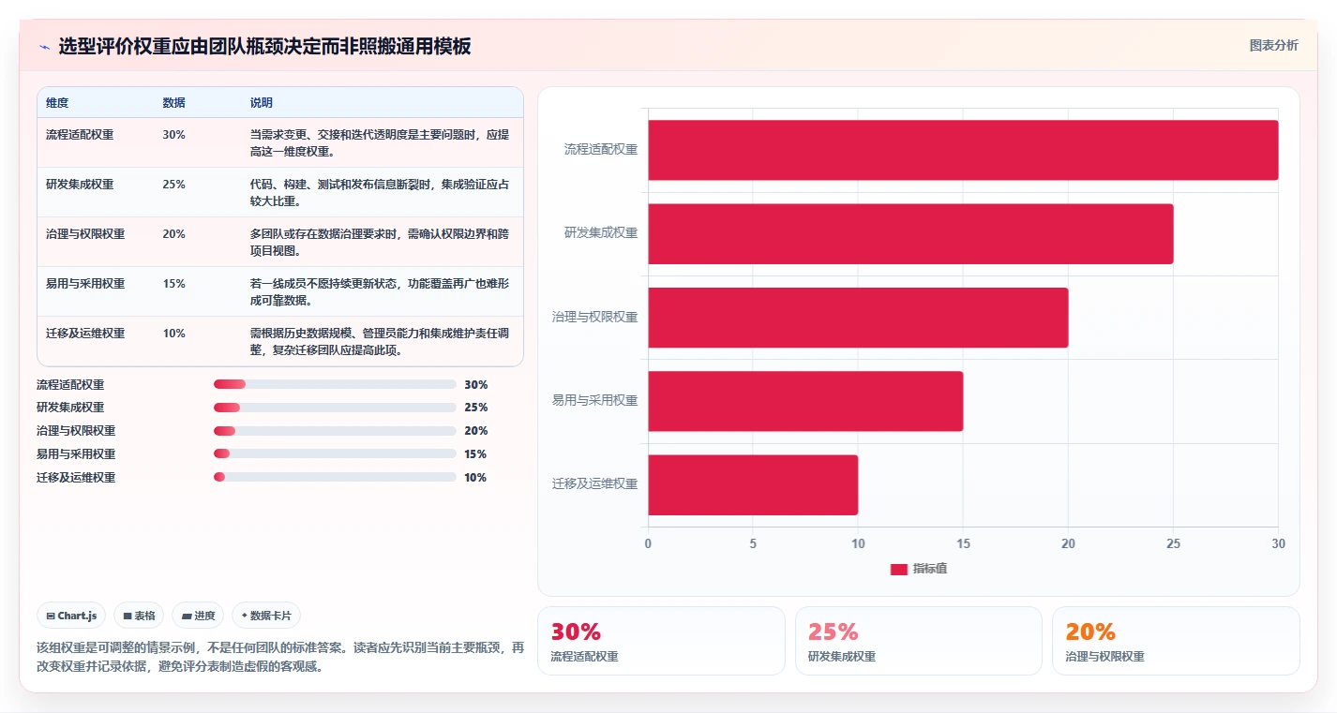
Task: Click the 10% label beside progress bar
Action: point(475,477)
